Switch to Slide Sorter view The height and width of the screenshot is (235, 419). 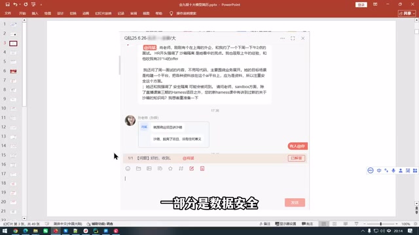(x=335, y=224)
